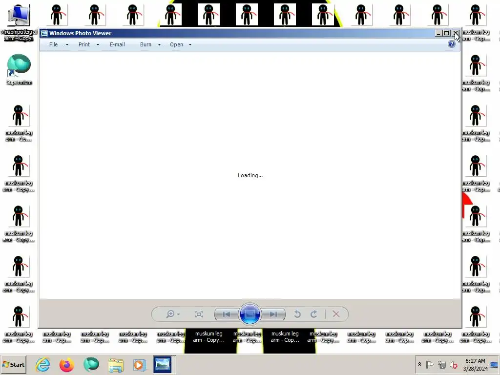Screen dimensions: 500x375
Task: Expand the File menu dropdown arrow
Action: (67, 44)
